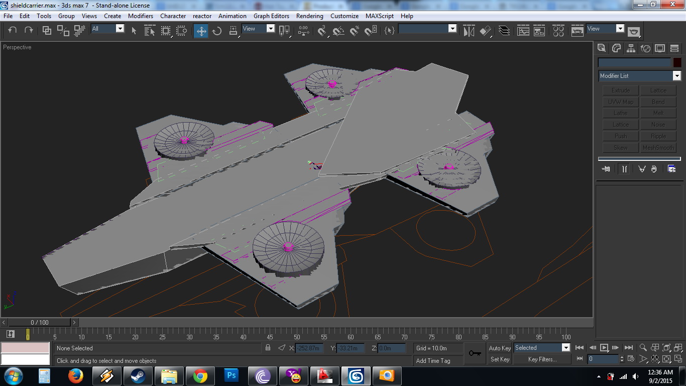
Task: Toggle Auto Key animation mode
Action: pos(500,348)
